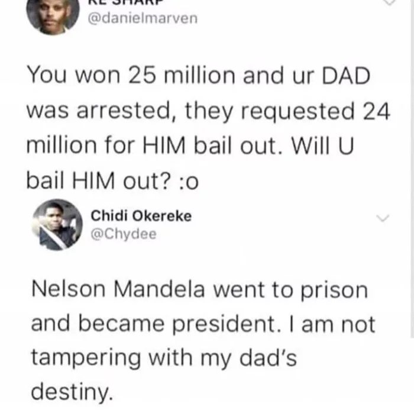
Task: Click the "bail HIM out?" question text
Action: tap(99, 180)
